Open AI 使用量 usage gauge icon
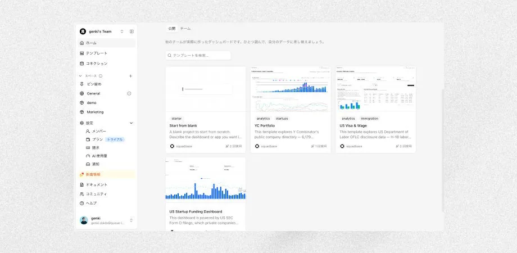 click(88, 156)
